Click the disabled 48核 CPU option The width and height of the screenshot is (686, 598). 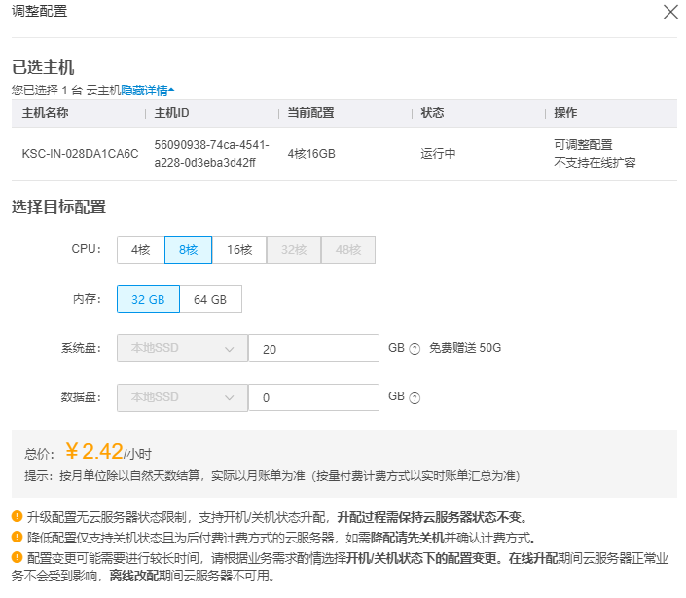347,250
